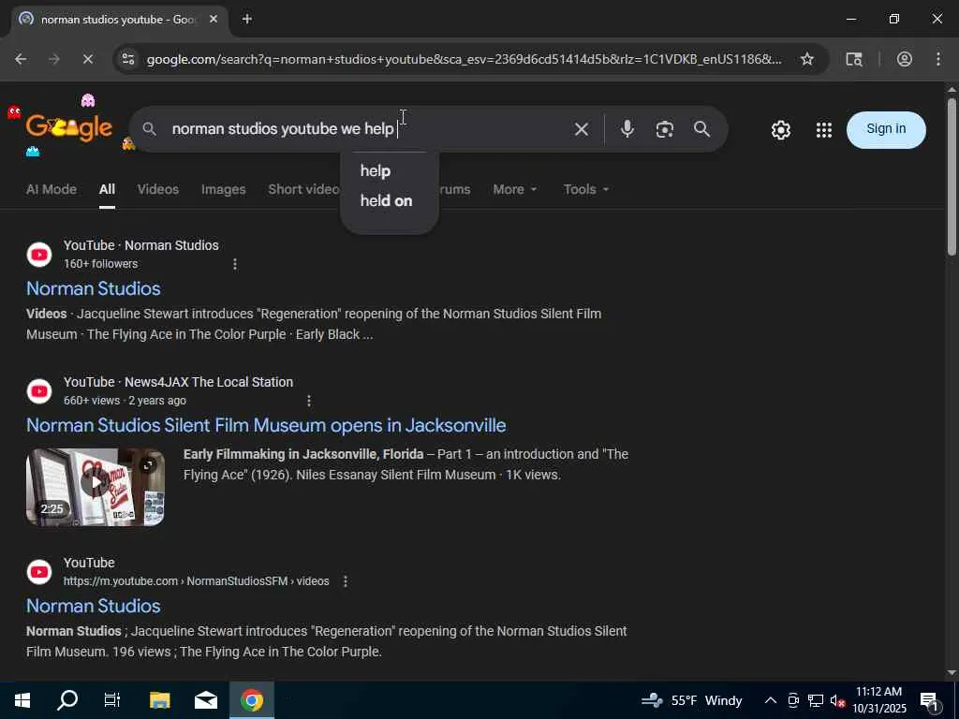Open a new browser tab
This screenshot has height=719, width=959.
(247, 19)
